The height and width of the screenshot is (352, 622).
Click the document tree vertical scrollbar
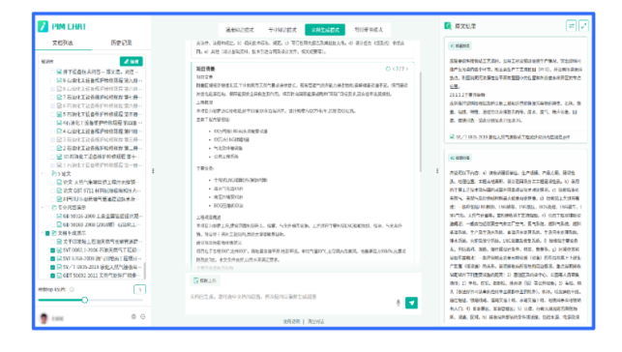pos(144,271)
